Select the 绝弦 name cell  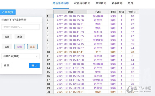click(98, 72)
